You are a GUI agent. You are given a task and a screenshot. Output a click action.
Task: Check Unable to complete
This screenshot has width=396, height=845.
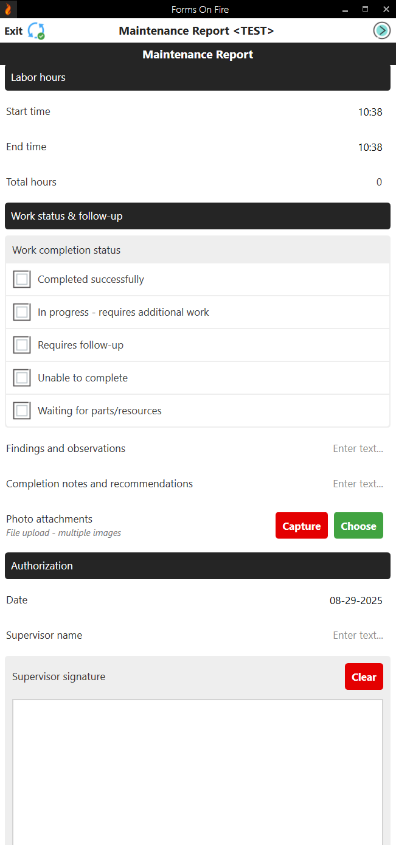(x=21, y=377)
